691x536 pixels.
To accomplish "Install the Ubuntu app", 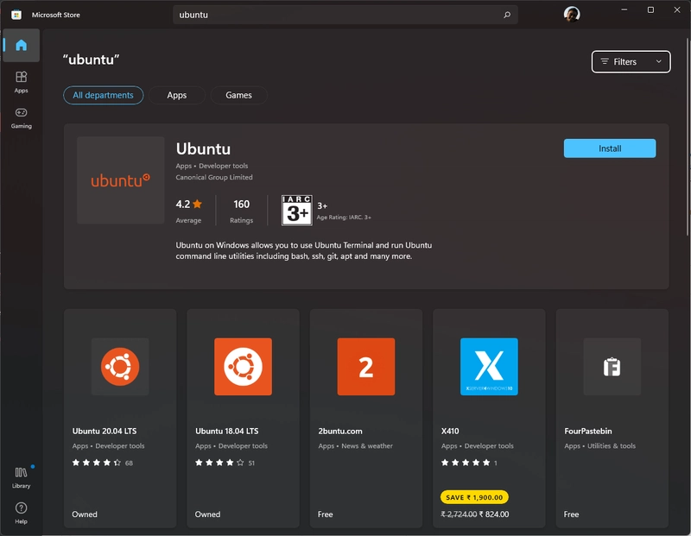I will point(610,148).
